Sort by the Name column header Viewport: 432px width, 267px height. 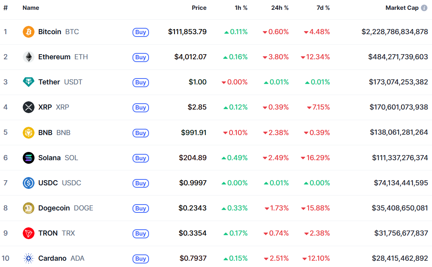[x=31, y=8]
